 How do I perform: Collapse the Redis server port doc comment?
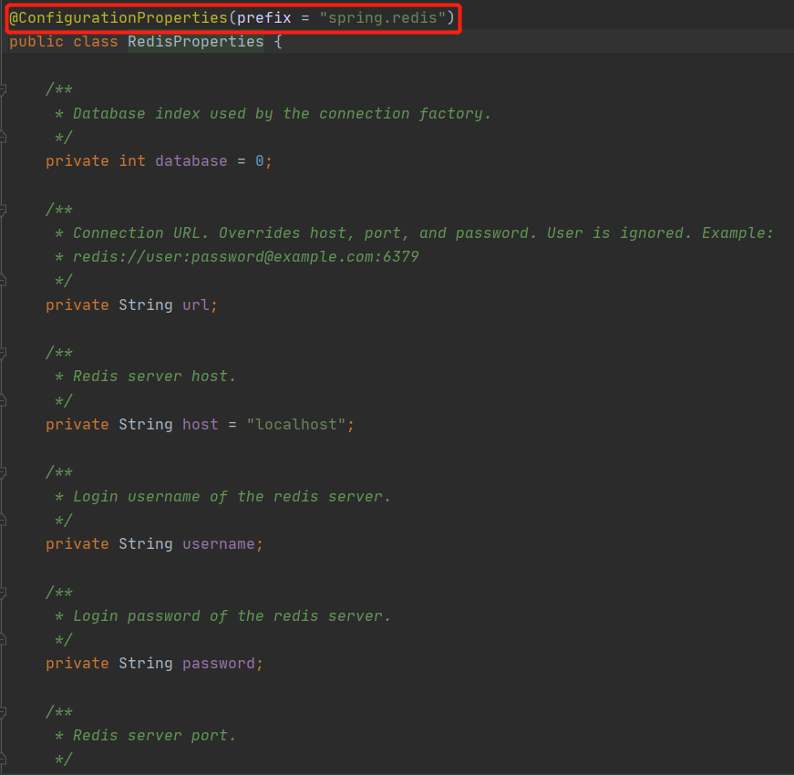coord(3,712)
